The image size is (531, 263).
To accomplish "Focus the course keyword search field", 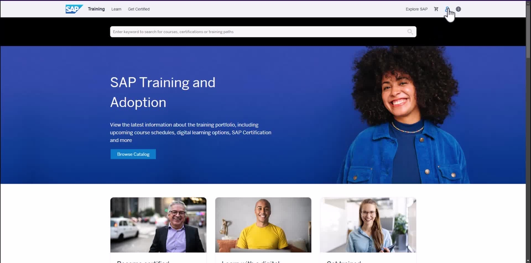I will (263, 32).
